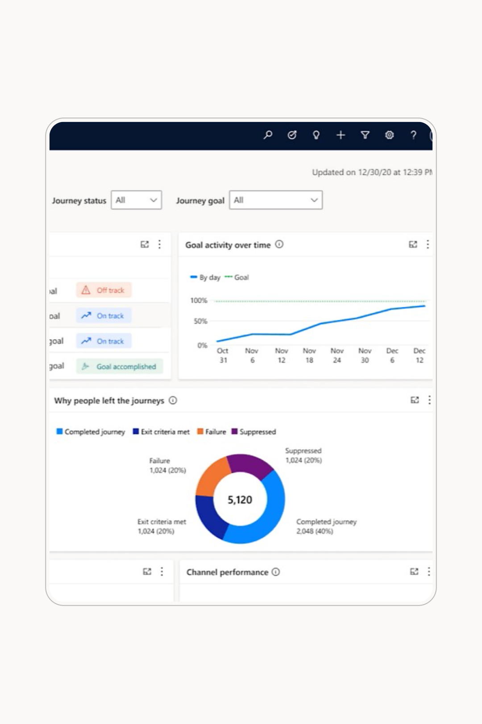The image size is (482, 724).
Task: Click the search magnifier icon in top bar
Action: coord(268,135)
